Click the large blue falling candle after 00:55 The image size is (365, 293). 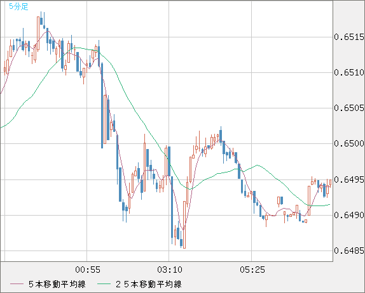(102, 105)
